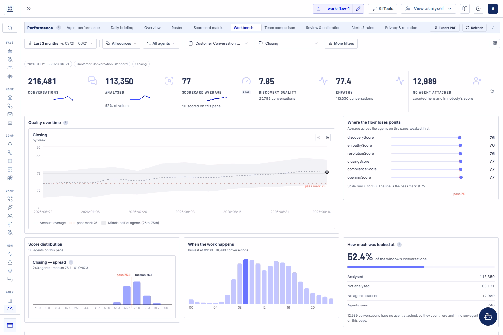Open the date range Last 3 months dropdown
Viewport: 503px width, 335px height.
pos(61,43)
